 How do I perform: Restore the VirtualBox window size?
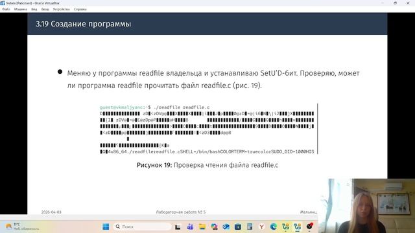(x=395, y=3)
